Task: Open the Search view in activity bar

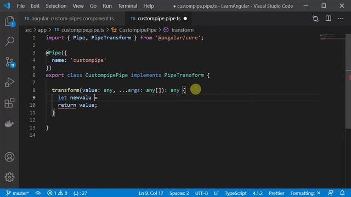Action: tap(9, 42)
